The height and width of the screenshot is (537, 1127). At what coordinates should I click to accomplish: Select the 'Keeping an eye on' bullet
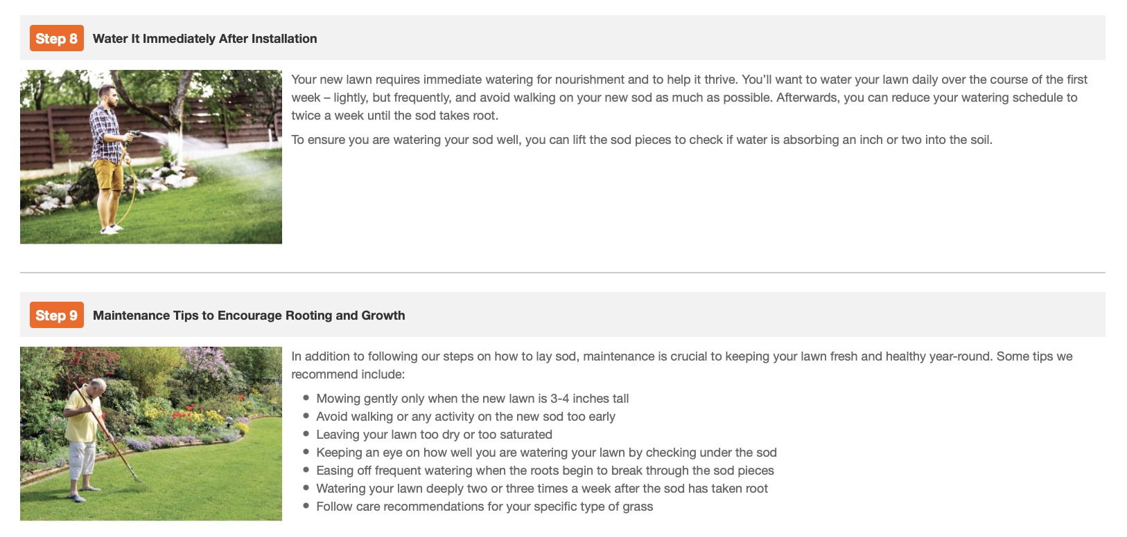coord(546,453)
